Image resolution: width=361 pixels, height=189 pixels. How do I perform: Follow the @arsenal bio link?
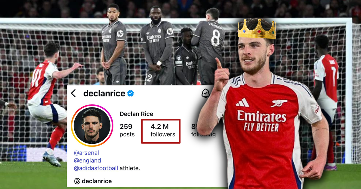[86, 153]
